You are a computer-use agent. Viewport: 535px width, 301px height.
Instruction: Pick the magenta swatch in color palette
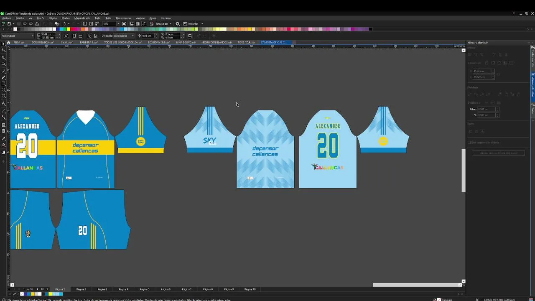tap(75, 29)
